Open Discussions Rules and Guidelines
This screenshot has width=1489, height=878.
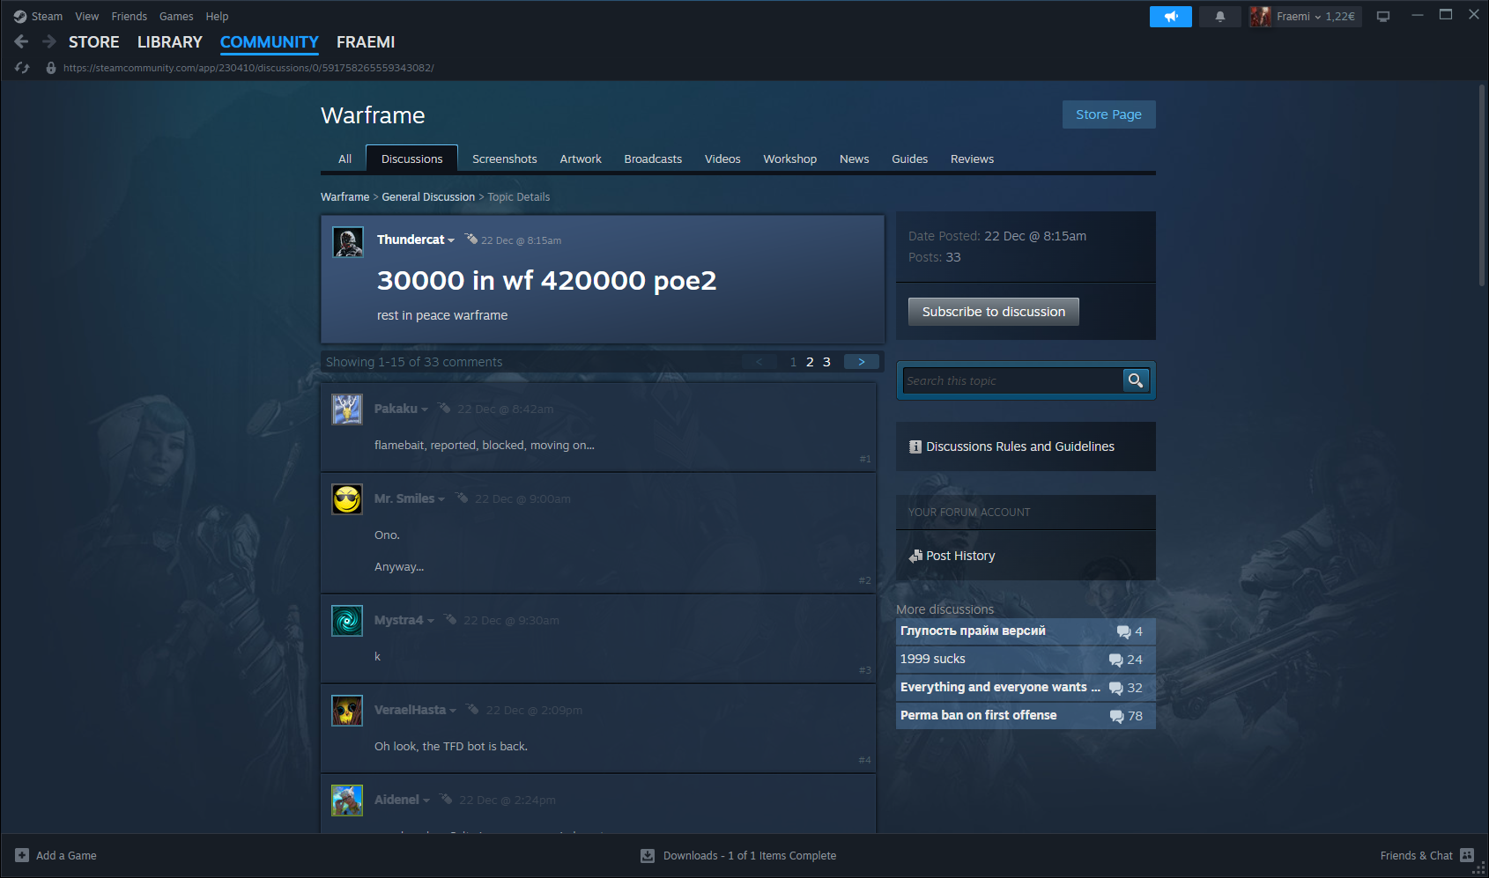click(x=1020, y=447)
